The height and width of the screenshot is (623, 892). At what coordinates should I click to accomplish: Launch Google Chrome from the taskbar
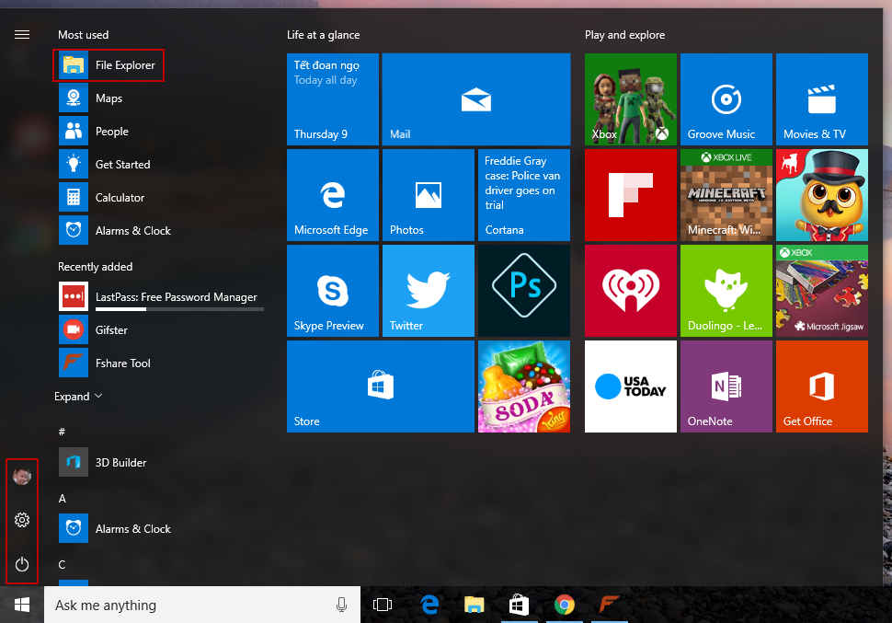[564, 605]
